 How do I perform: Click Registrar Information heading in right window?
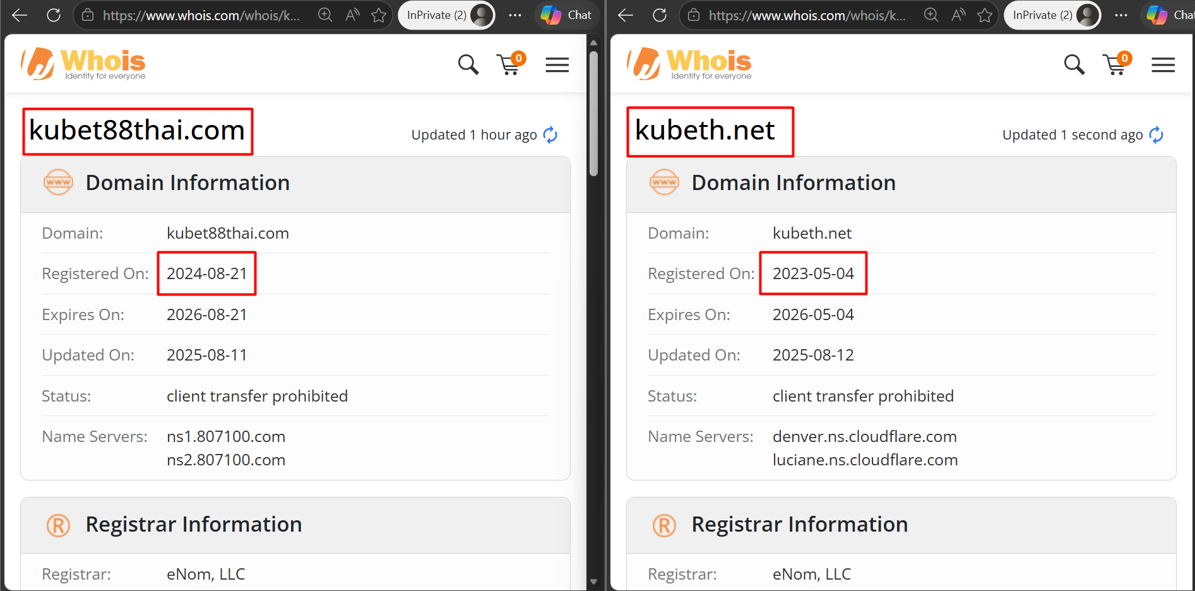coord(800,524)
